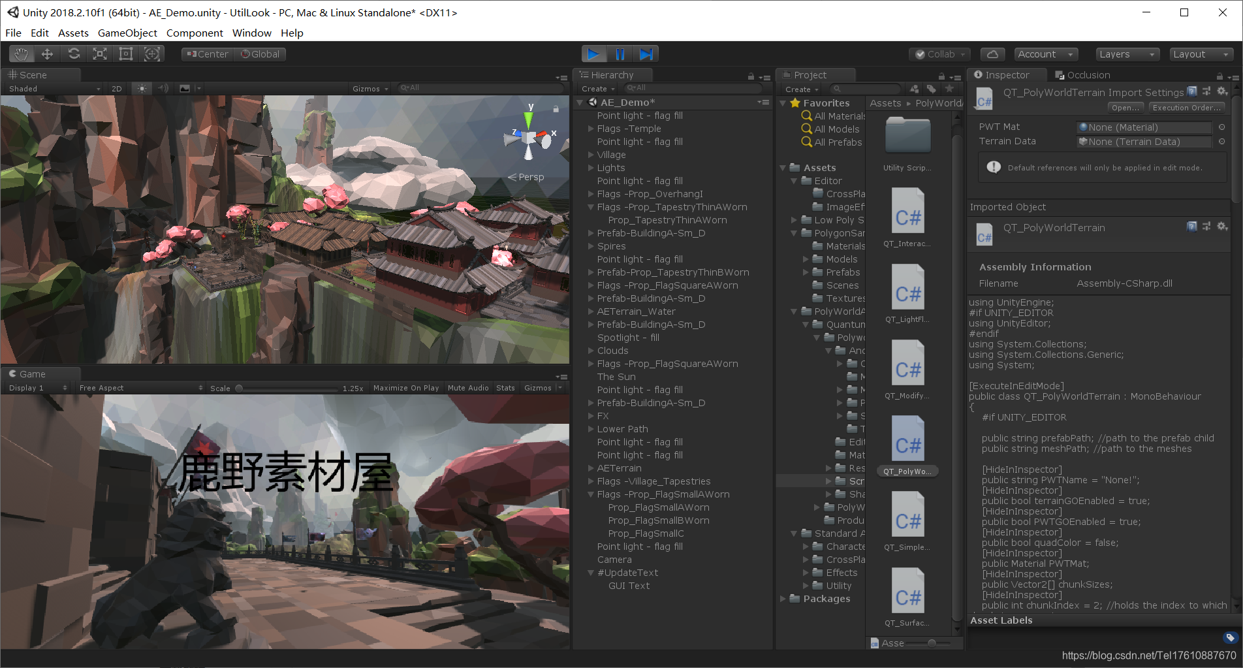Screen dimensions: 1243x668
Task: Open the File menu
Action: 13,33
